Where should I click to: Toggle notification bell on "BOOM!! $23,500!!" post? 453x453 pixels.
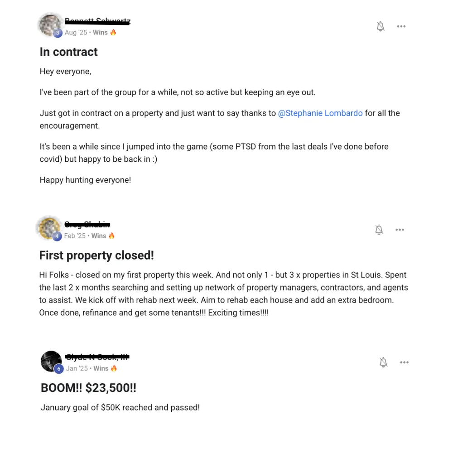click(383, 362)
